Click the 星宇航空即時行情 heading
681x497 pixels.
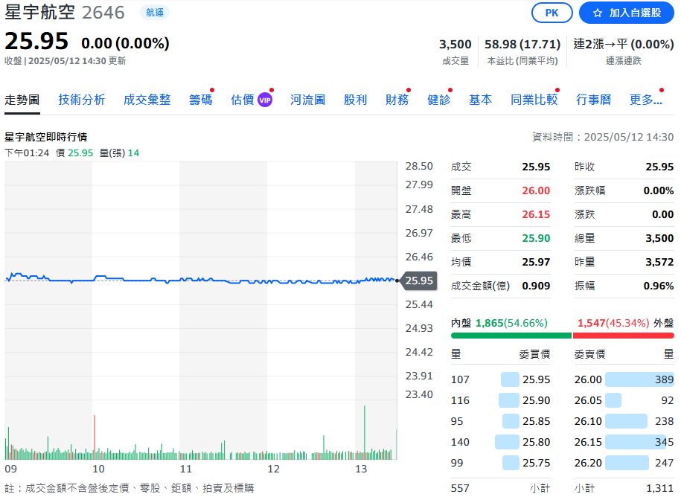point(45,137)
